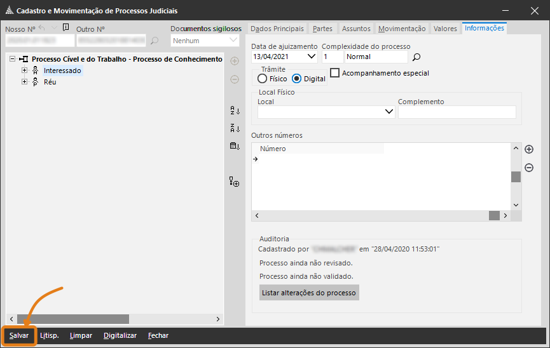The image size is (550, 348).
Task: Open the Data de ajuizamento date dropdown
Action: (312, 57)
